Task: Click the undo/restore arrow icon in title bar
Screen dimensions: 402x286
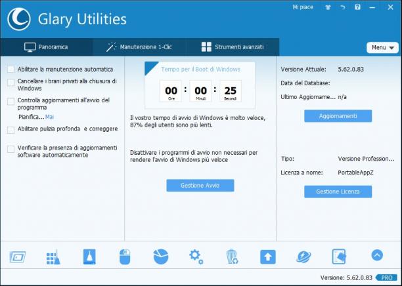Action: [342, 7]
